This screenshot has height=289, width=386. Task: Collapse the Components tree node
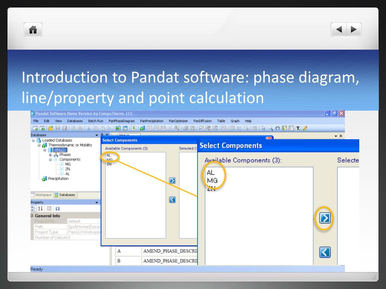click(x=50, y=160)
